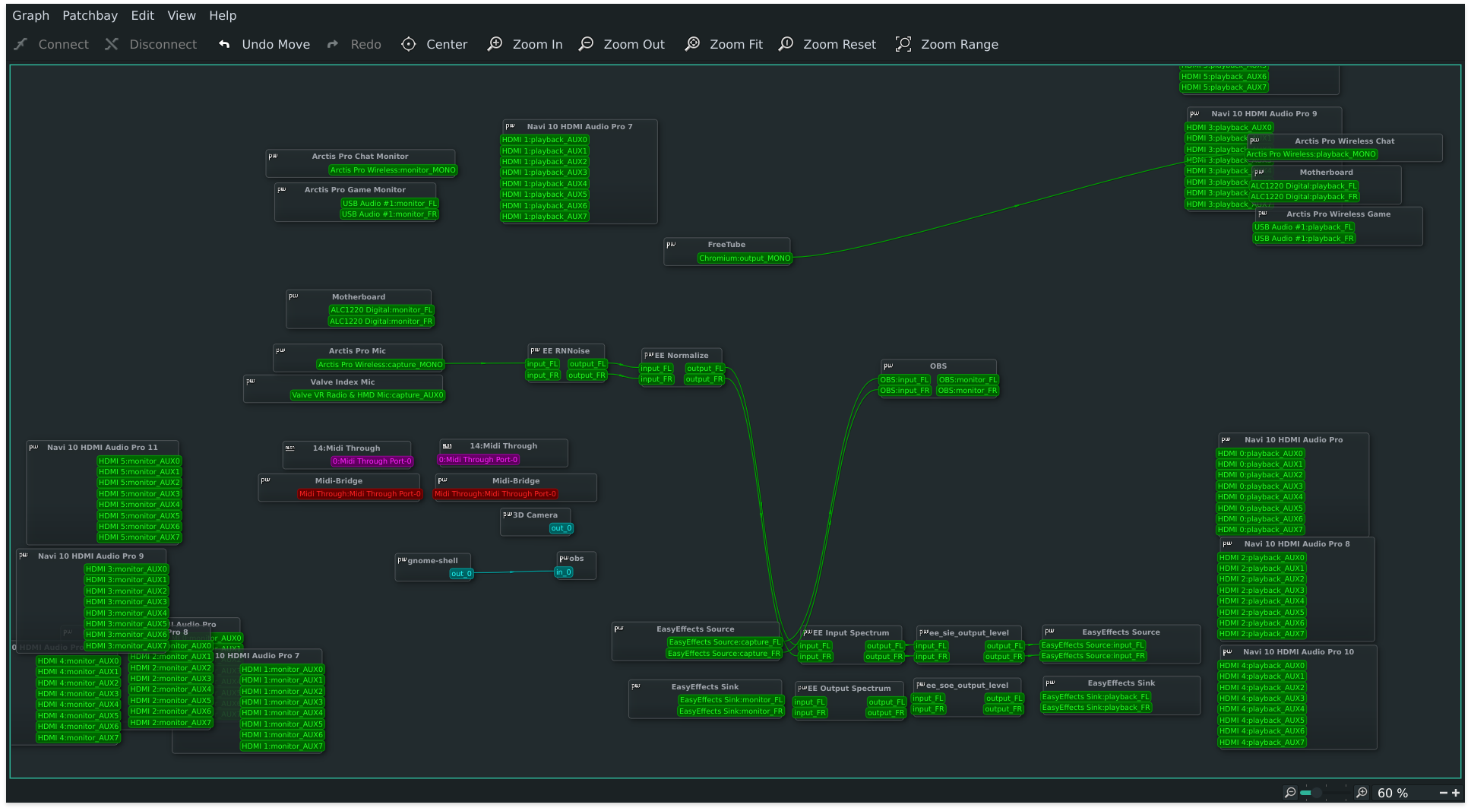Select EasyEffects Sink:monitor_FR port
The image size is (1471, 811).
click(x=730, y=711)
